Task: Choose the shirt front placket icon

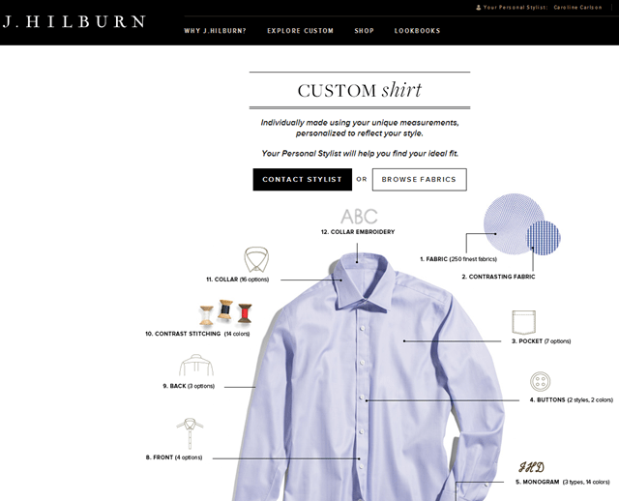Action: coord(190,433)
